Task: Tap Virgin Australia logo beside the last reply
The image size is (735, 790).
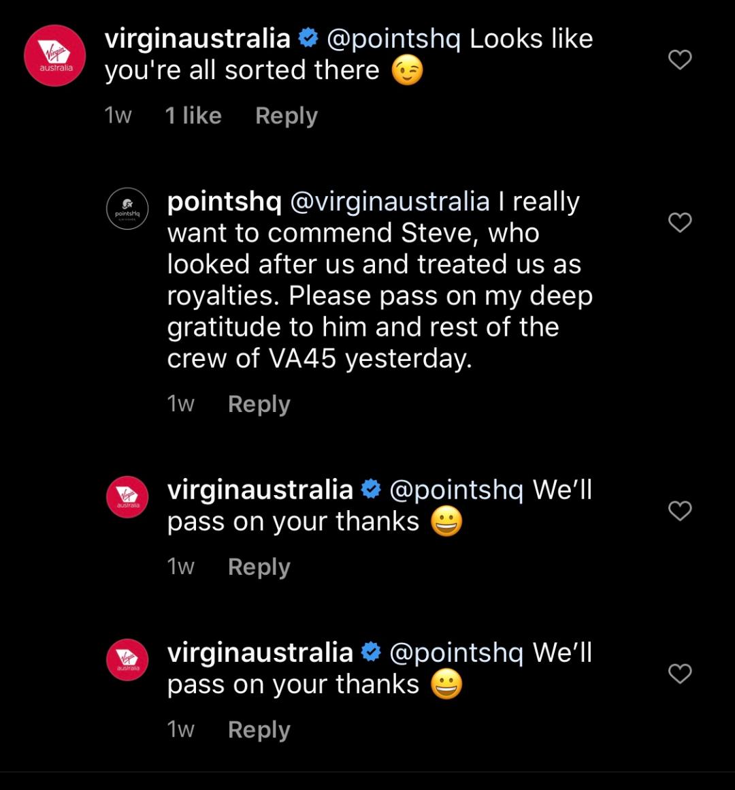Action: click(127, 660)
